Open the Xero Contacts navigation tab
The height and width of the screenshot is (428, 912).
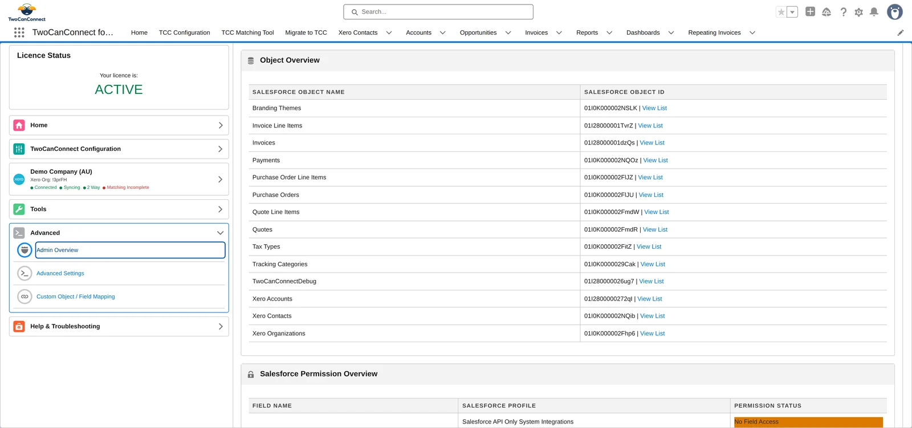pos(358,33)
